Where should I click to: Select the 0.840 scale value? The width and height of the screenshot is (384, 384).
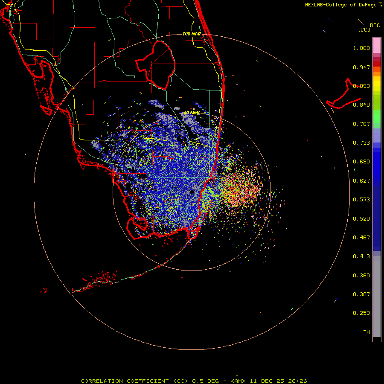361,105
